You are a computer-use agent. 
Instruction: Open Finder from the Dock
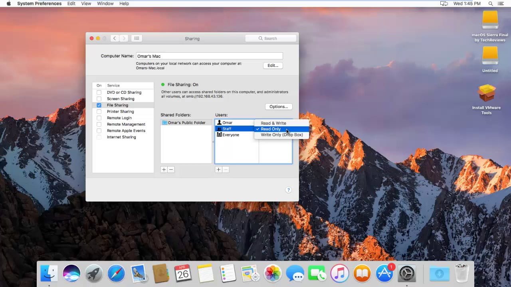coord(50,273)
